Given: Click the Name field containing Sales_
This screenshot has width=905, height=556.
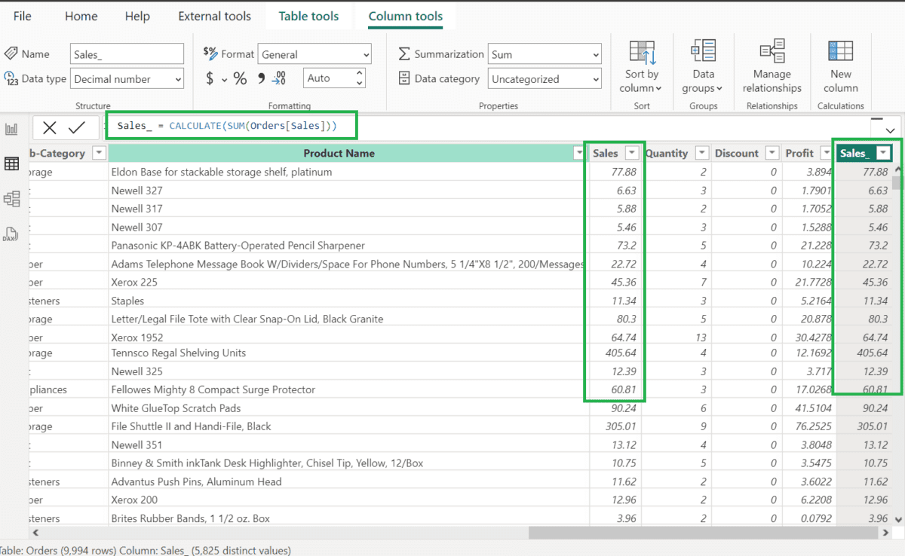Looking at the screenshot, I should (x=127, y=53).
